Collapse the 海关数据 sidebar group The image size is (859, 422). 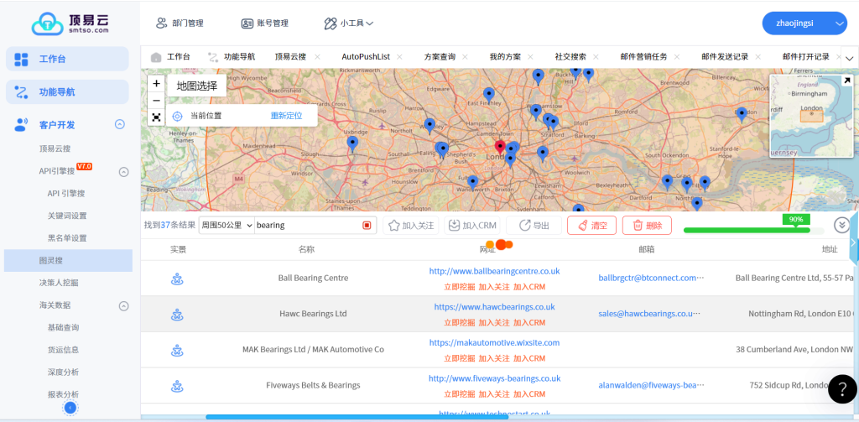click(123, 306)
